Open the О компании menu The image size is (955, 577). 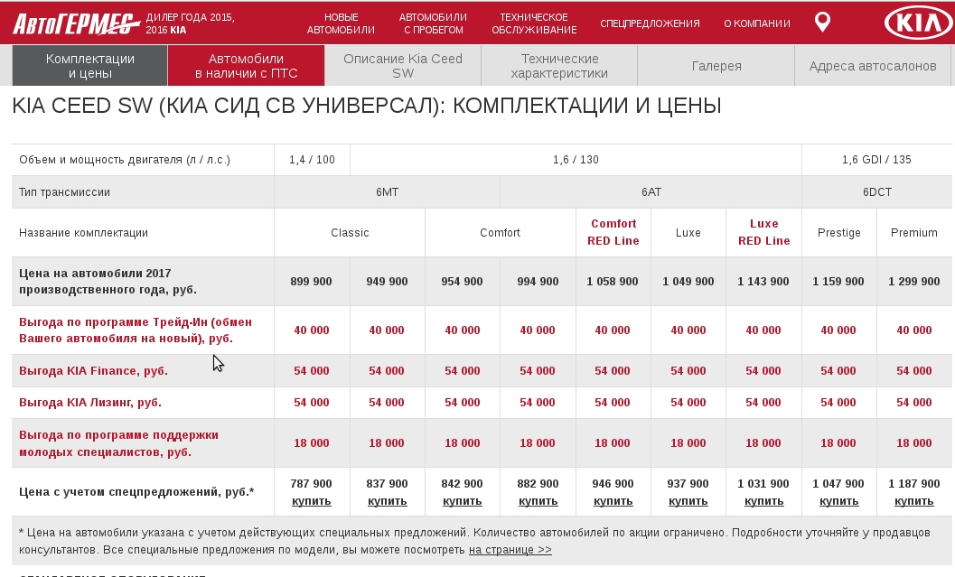click(757, 23)
